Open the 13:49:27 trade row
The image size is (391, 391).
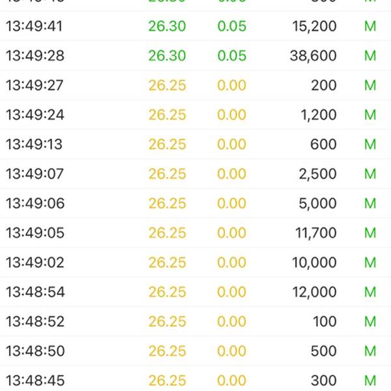tap(195, 85)
